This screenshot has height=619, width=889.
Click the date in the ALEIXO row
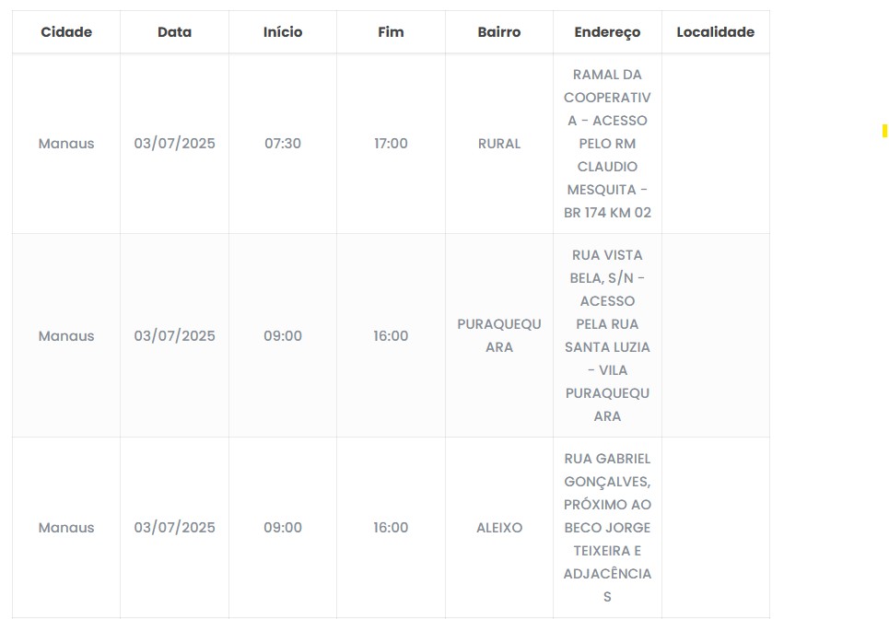tap(174, 528)
